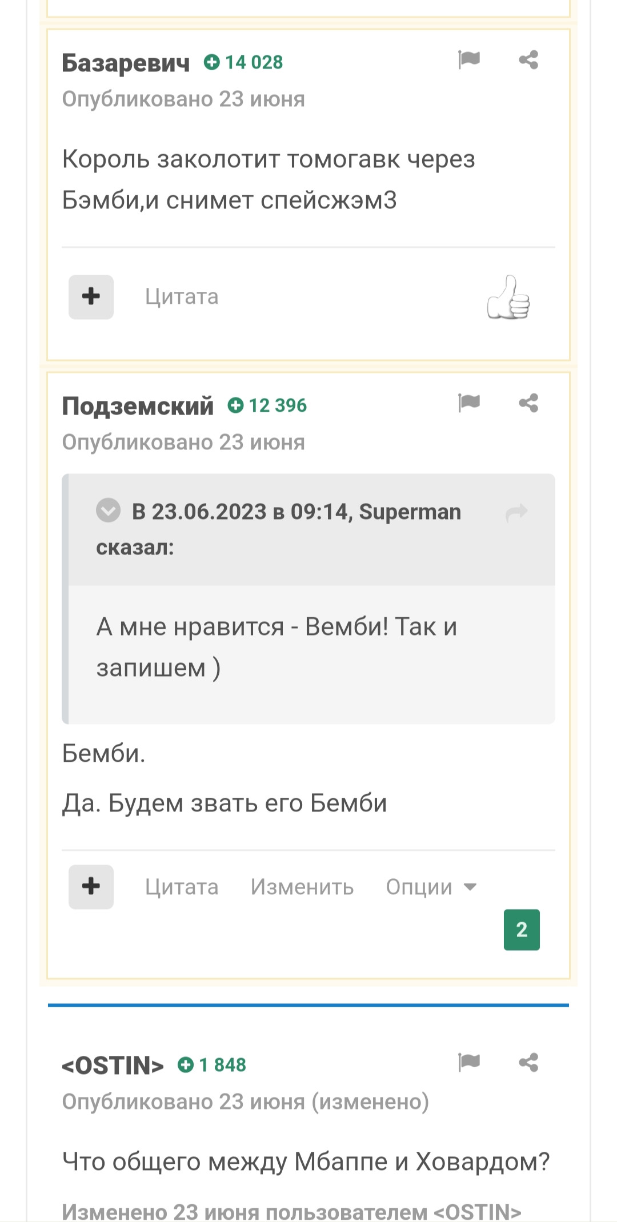This screenshot has width=617, height=1222.
Task: Click Изменить to edit the post
Action: click(x=302, y=887)
